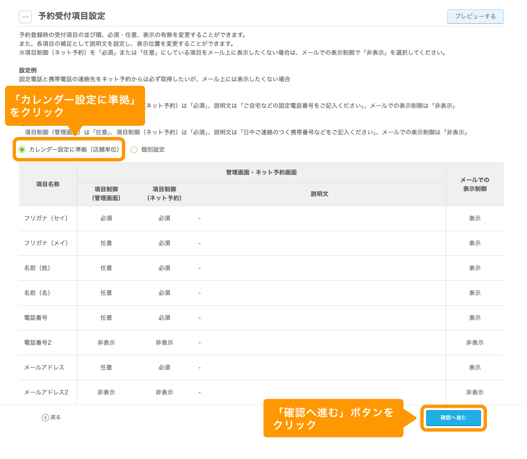Click the 項目制御（管理画面） column header
Image resolution: width=527 pixels, height=459 pixels.
pos(106,193)
